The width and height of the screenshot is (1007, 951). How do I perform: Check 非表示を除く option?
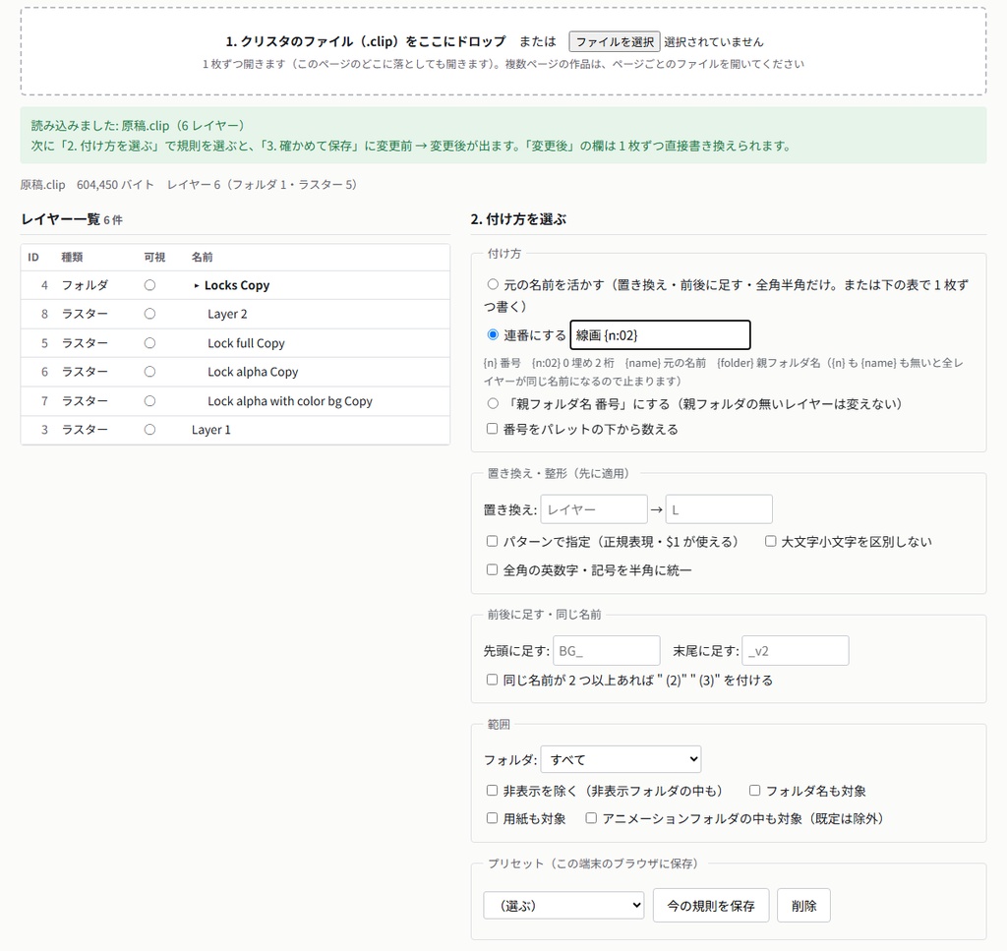492,791
